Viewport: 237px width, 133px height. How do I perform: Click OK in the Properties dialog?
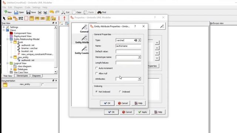[111, 112]
